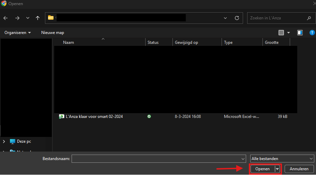Viewport: 316px width, 175px height.
Task: Expand the address bar history dropdown
Action: tap(225, 18)
